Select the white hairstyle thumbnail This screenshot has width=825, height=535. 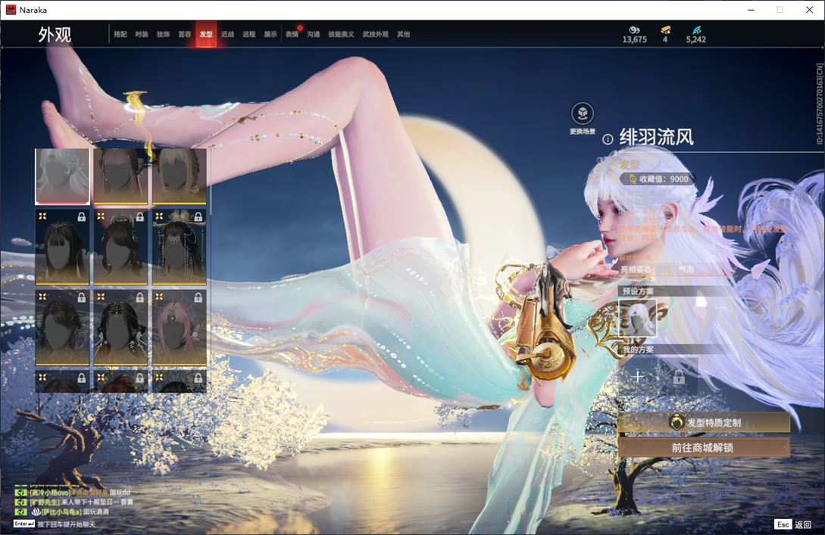click(x=62, y=176)
